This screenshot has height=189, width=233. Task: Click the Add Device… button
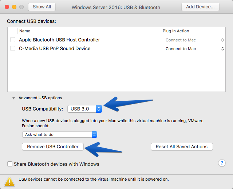pos(200,7)
